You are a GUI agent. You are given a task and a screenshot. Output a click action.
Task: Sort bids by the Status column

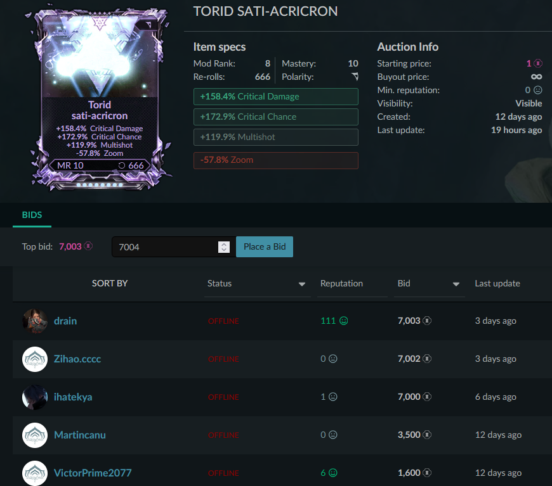coord(257,283)
